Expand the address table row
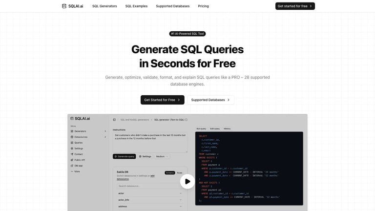The width and height of the screenshot is (375, 211). click(x=150, y=206)
